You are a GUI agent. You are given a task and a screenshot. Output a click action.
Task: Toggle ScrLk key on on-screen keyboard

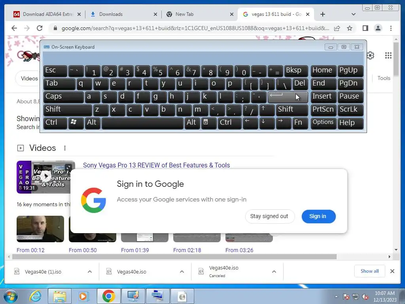click(x=350, y=110)
